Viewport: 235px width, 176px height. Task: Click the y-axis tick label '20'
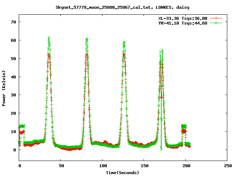coord(13,113)
